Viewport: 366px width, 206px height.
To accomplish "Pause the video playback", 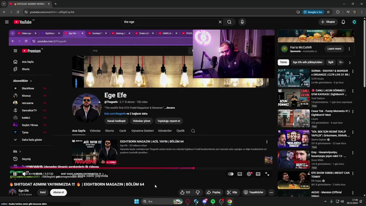I will [x=15, y=174].
